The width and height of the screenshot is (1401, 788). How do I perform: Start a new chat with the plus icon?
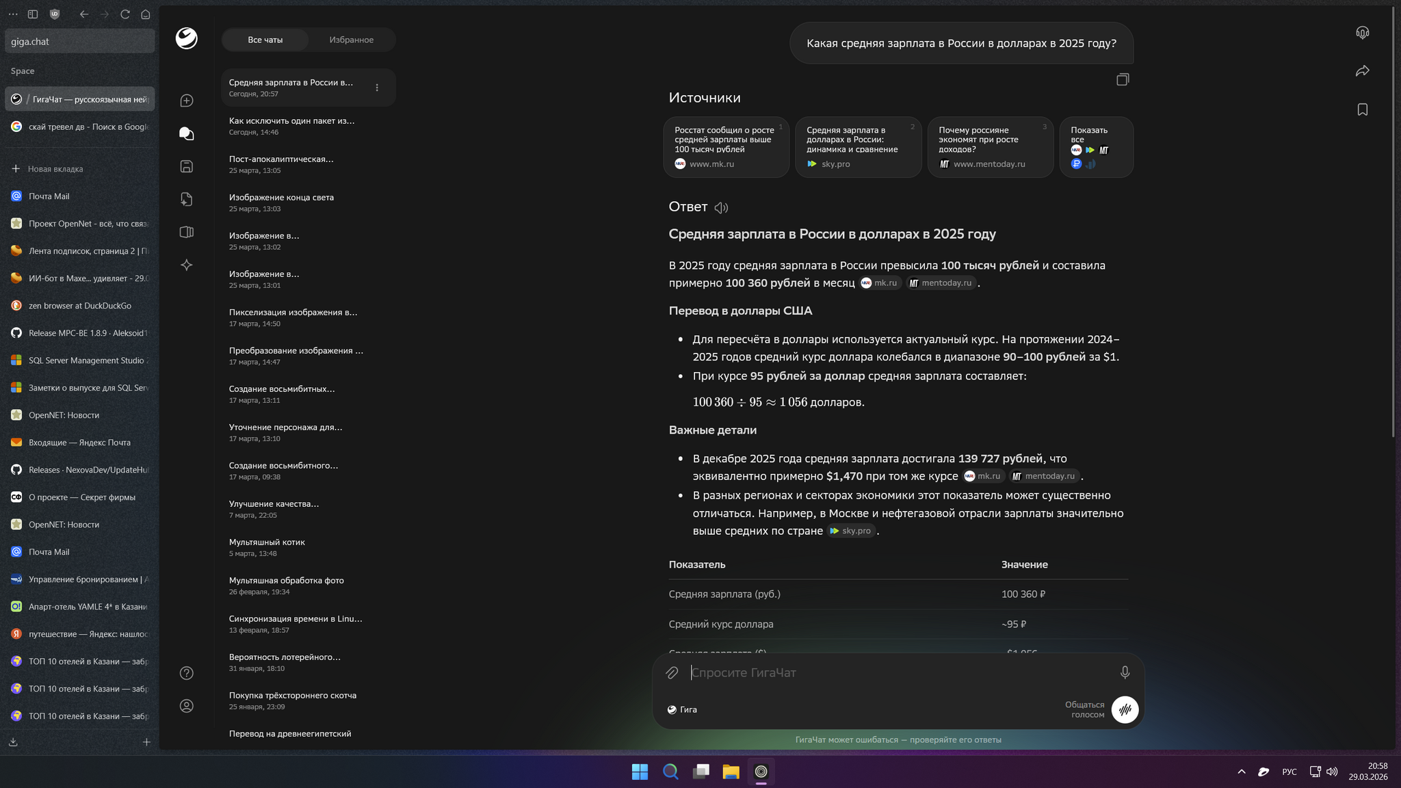pyautogui.click(x=187, y=101)
